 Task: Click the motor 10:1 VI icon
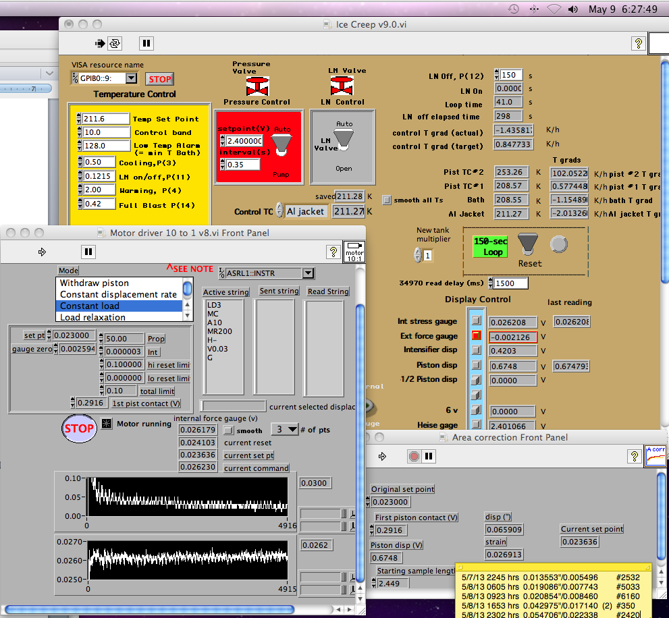354,251
